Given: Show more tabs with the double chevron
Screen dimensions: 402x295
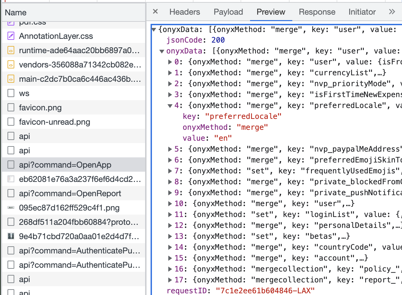Looking at the screenshot, I should click(x=392, y=12).
